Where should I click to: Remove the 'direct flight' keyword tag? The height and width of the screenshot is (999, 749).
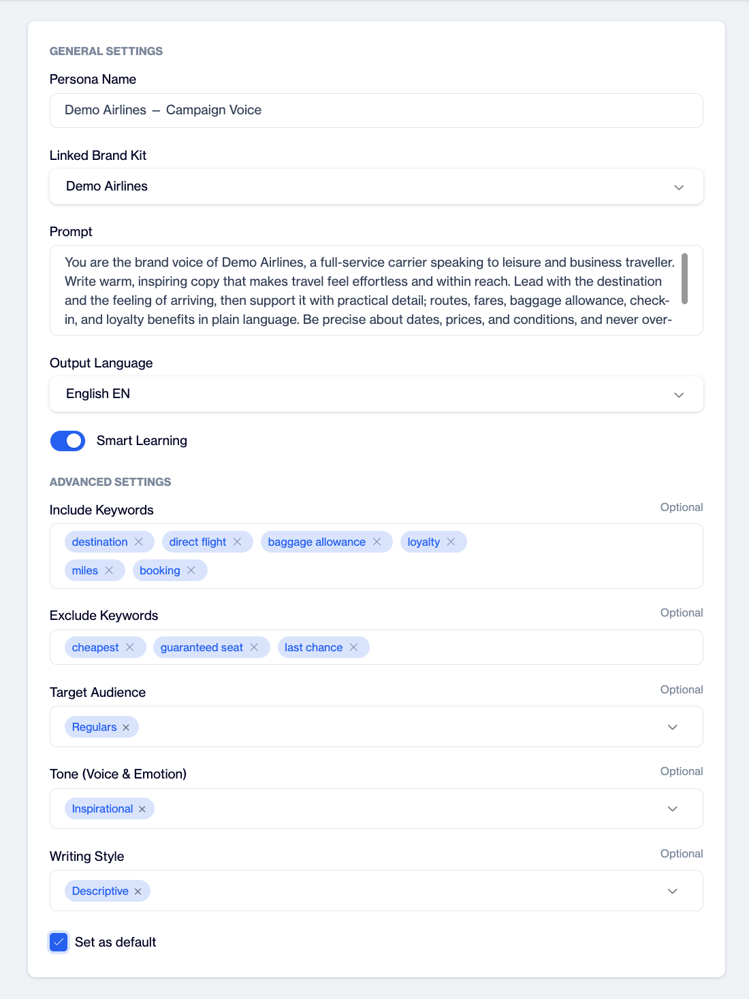pos(238,542)
